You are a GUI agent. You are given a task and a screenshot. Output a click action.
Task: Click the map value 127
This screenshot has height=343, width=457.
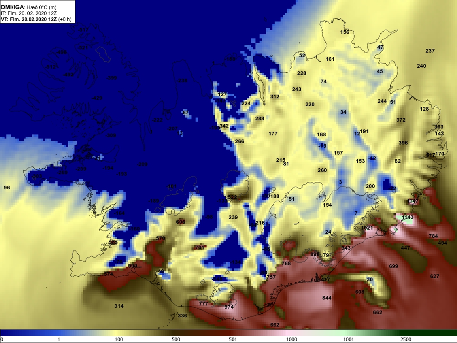pyautogui.click(x=222, y=95)
